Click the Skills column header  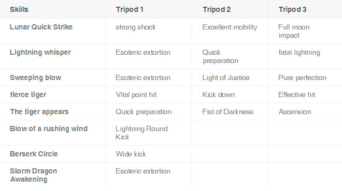(x=19, y=10)
